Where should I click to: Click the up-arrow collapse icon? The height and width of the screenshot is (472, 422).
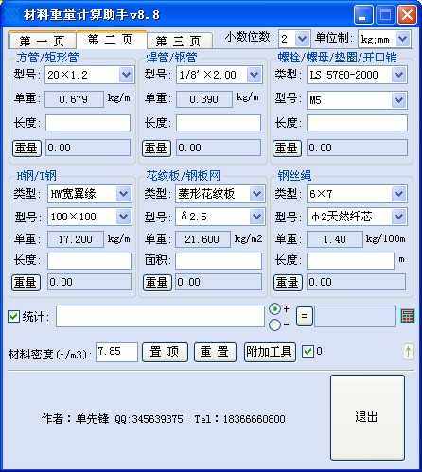point(409,352)
